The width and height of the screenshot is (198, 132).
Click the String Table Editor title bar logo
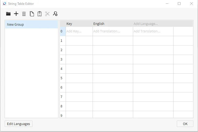(x=4, y=4)
